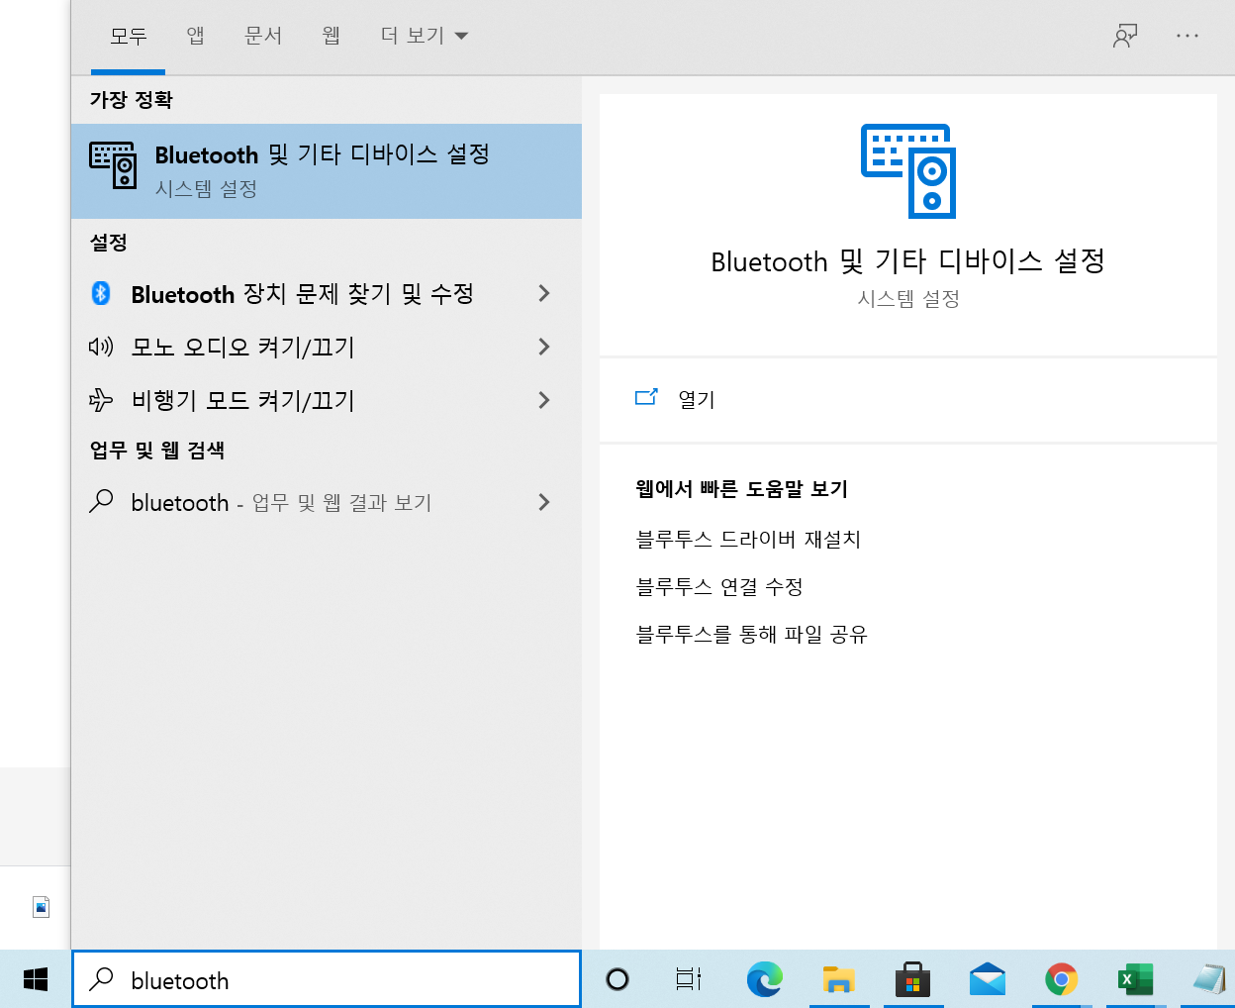Click 열기 to open the setting

tap(697, 398)
